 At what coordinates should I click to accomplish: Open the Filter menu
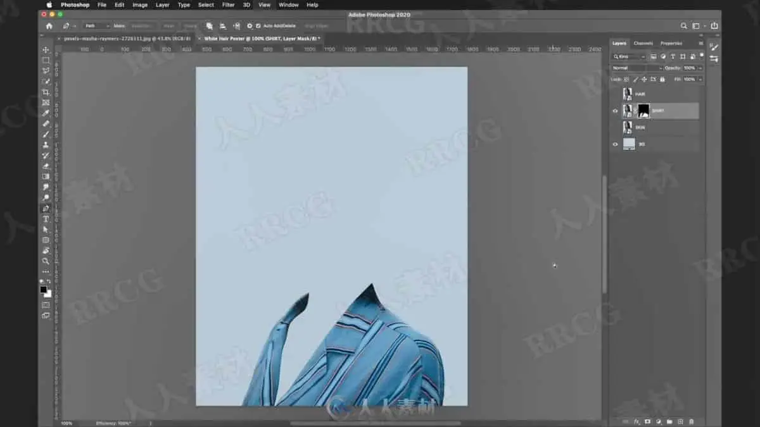click(228, 4)
